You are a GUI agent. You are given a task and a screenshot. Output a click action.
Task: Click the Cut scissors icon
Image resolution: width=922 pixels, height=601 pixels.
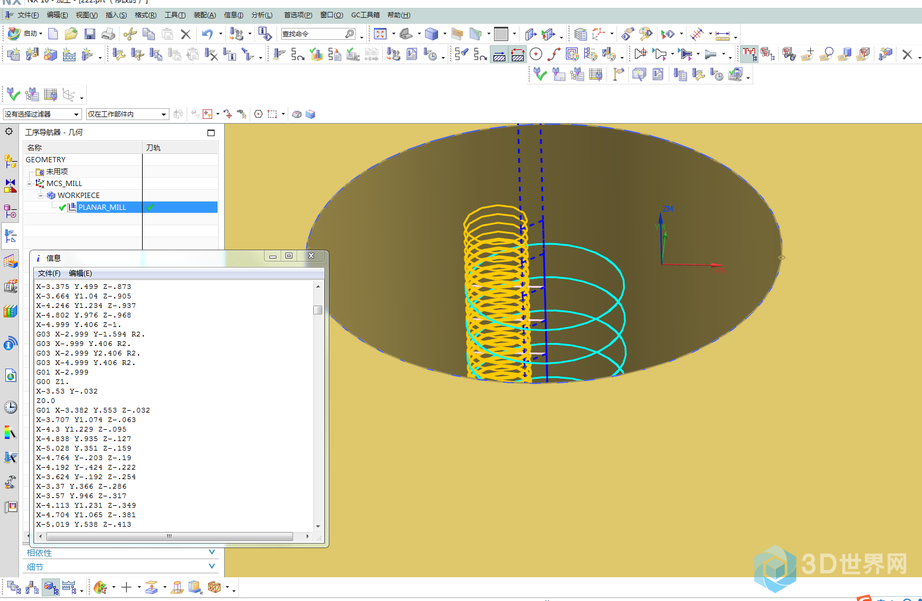point(130,34)
